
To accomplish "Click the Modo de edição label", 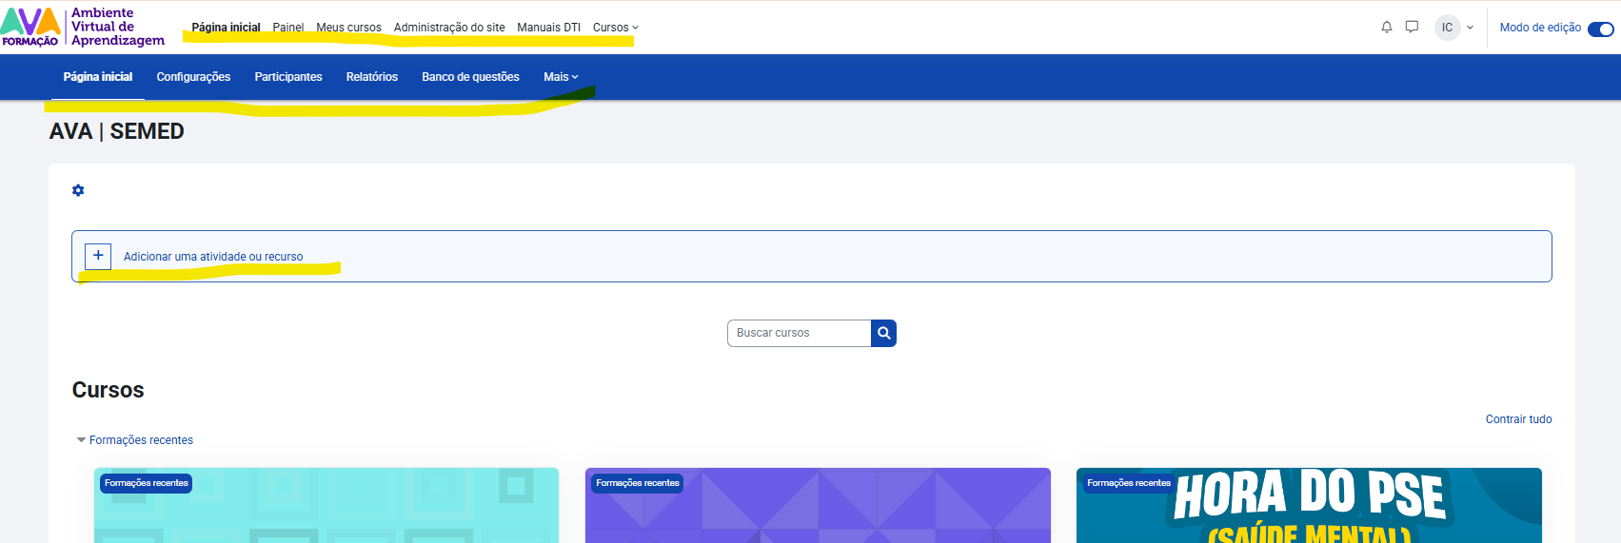I will (x=1540, y=28).
